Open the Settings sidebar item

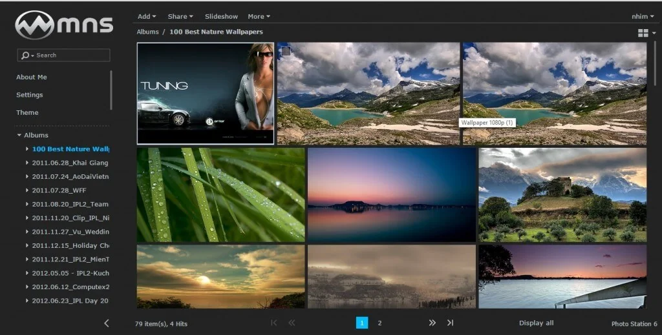pos(30,95)
